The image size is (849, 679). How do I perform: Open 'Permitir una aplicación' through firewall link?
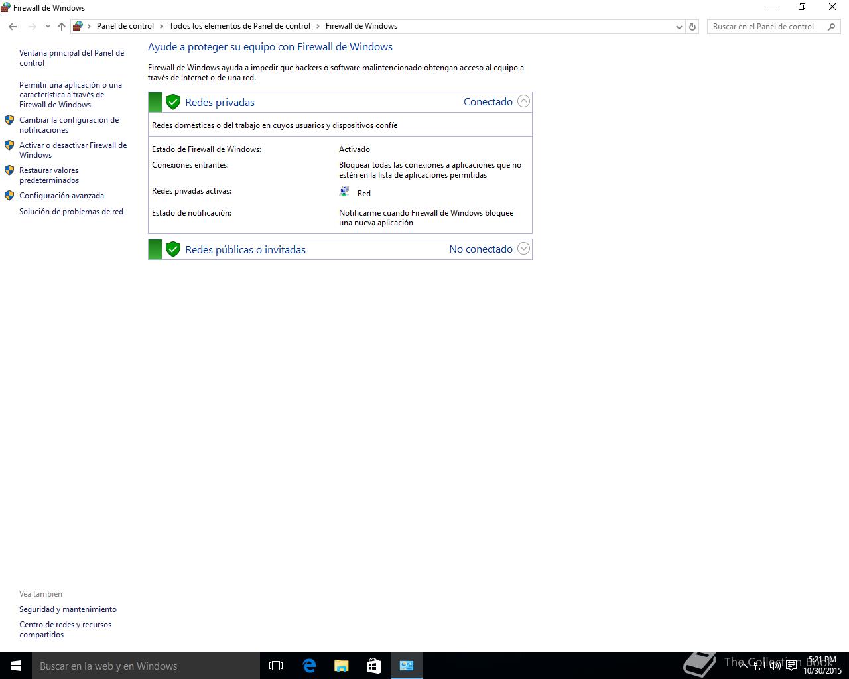pyautogui.click(x=70, y=95)
